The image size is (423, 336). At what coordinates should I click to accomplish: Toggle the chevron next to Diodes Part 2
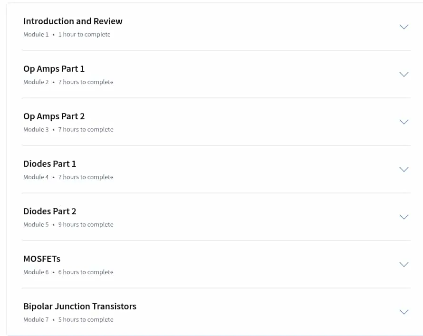point(404,217)
